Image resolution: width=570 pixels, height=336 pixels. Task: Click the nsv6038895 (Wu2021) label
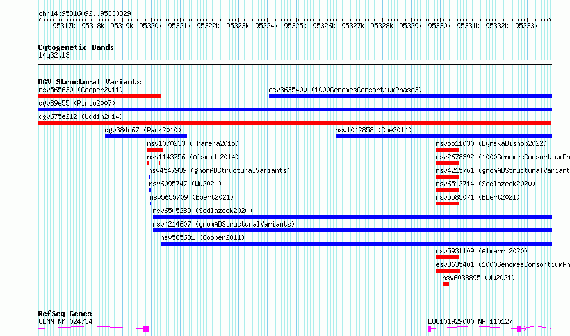click(x=478, y=278)
